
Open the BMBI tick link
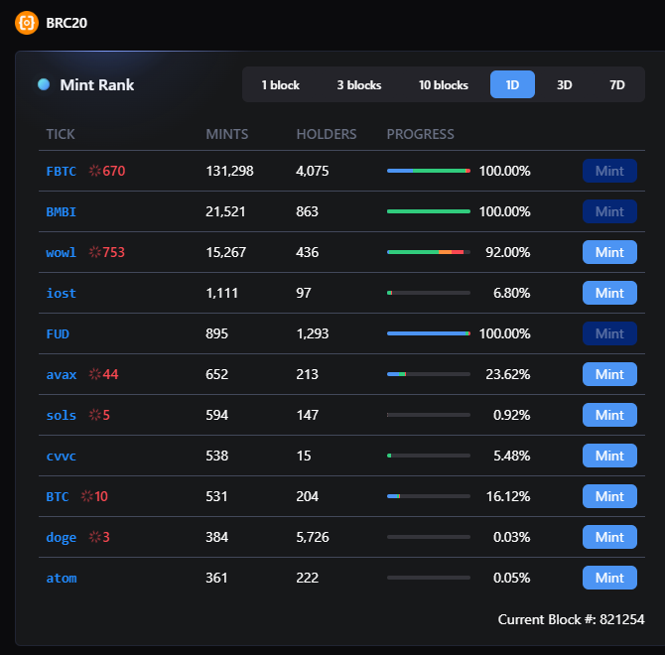coord(62,211)
